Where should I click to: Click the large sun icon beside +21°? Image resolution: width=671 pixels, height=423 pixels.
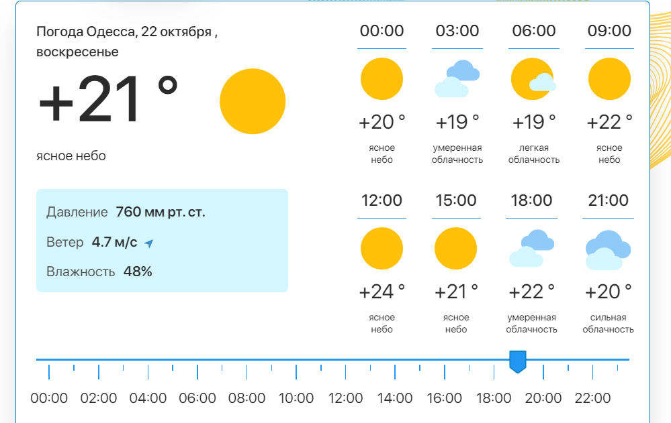253,102
